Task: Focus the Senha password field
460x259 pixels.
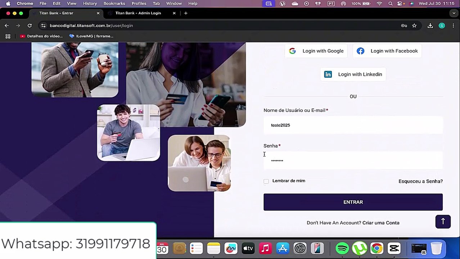Action: (x=353, y=160)
